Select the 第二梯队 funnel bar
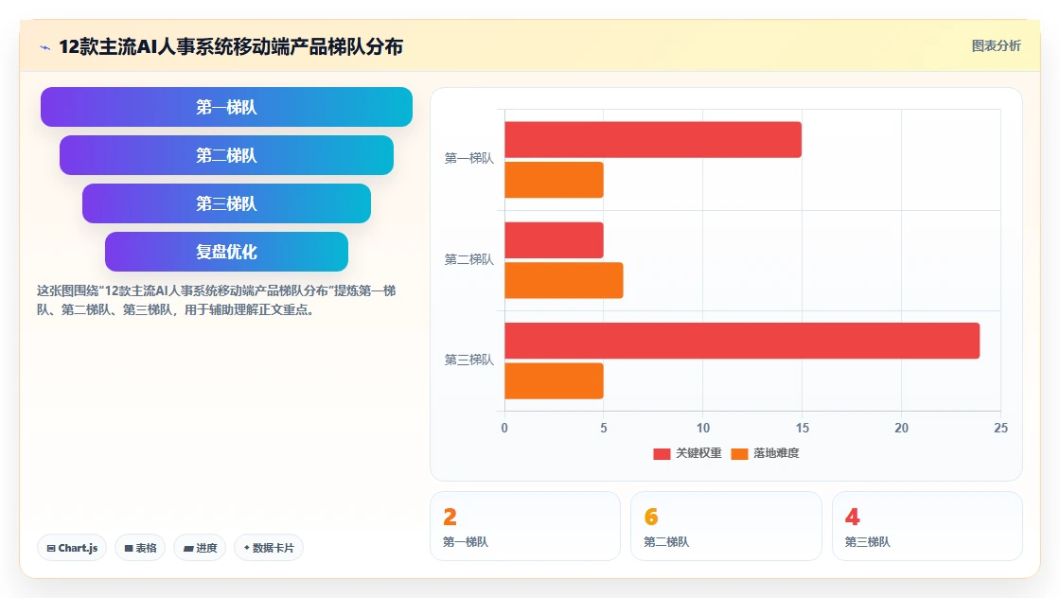Image resolution: width=1060 pixels, height=598 pixels. (x=226, y=155)
